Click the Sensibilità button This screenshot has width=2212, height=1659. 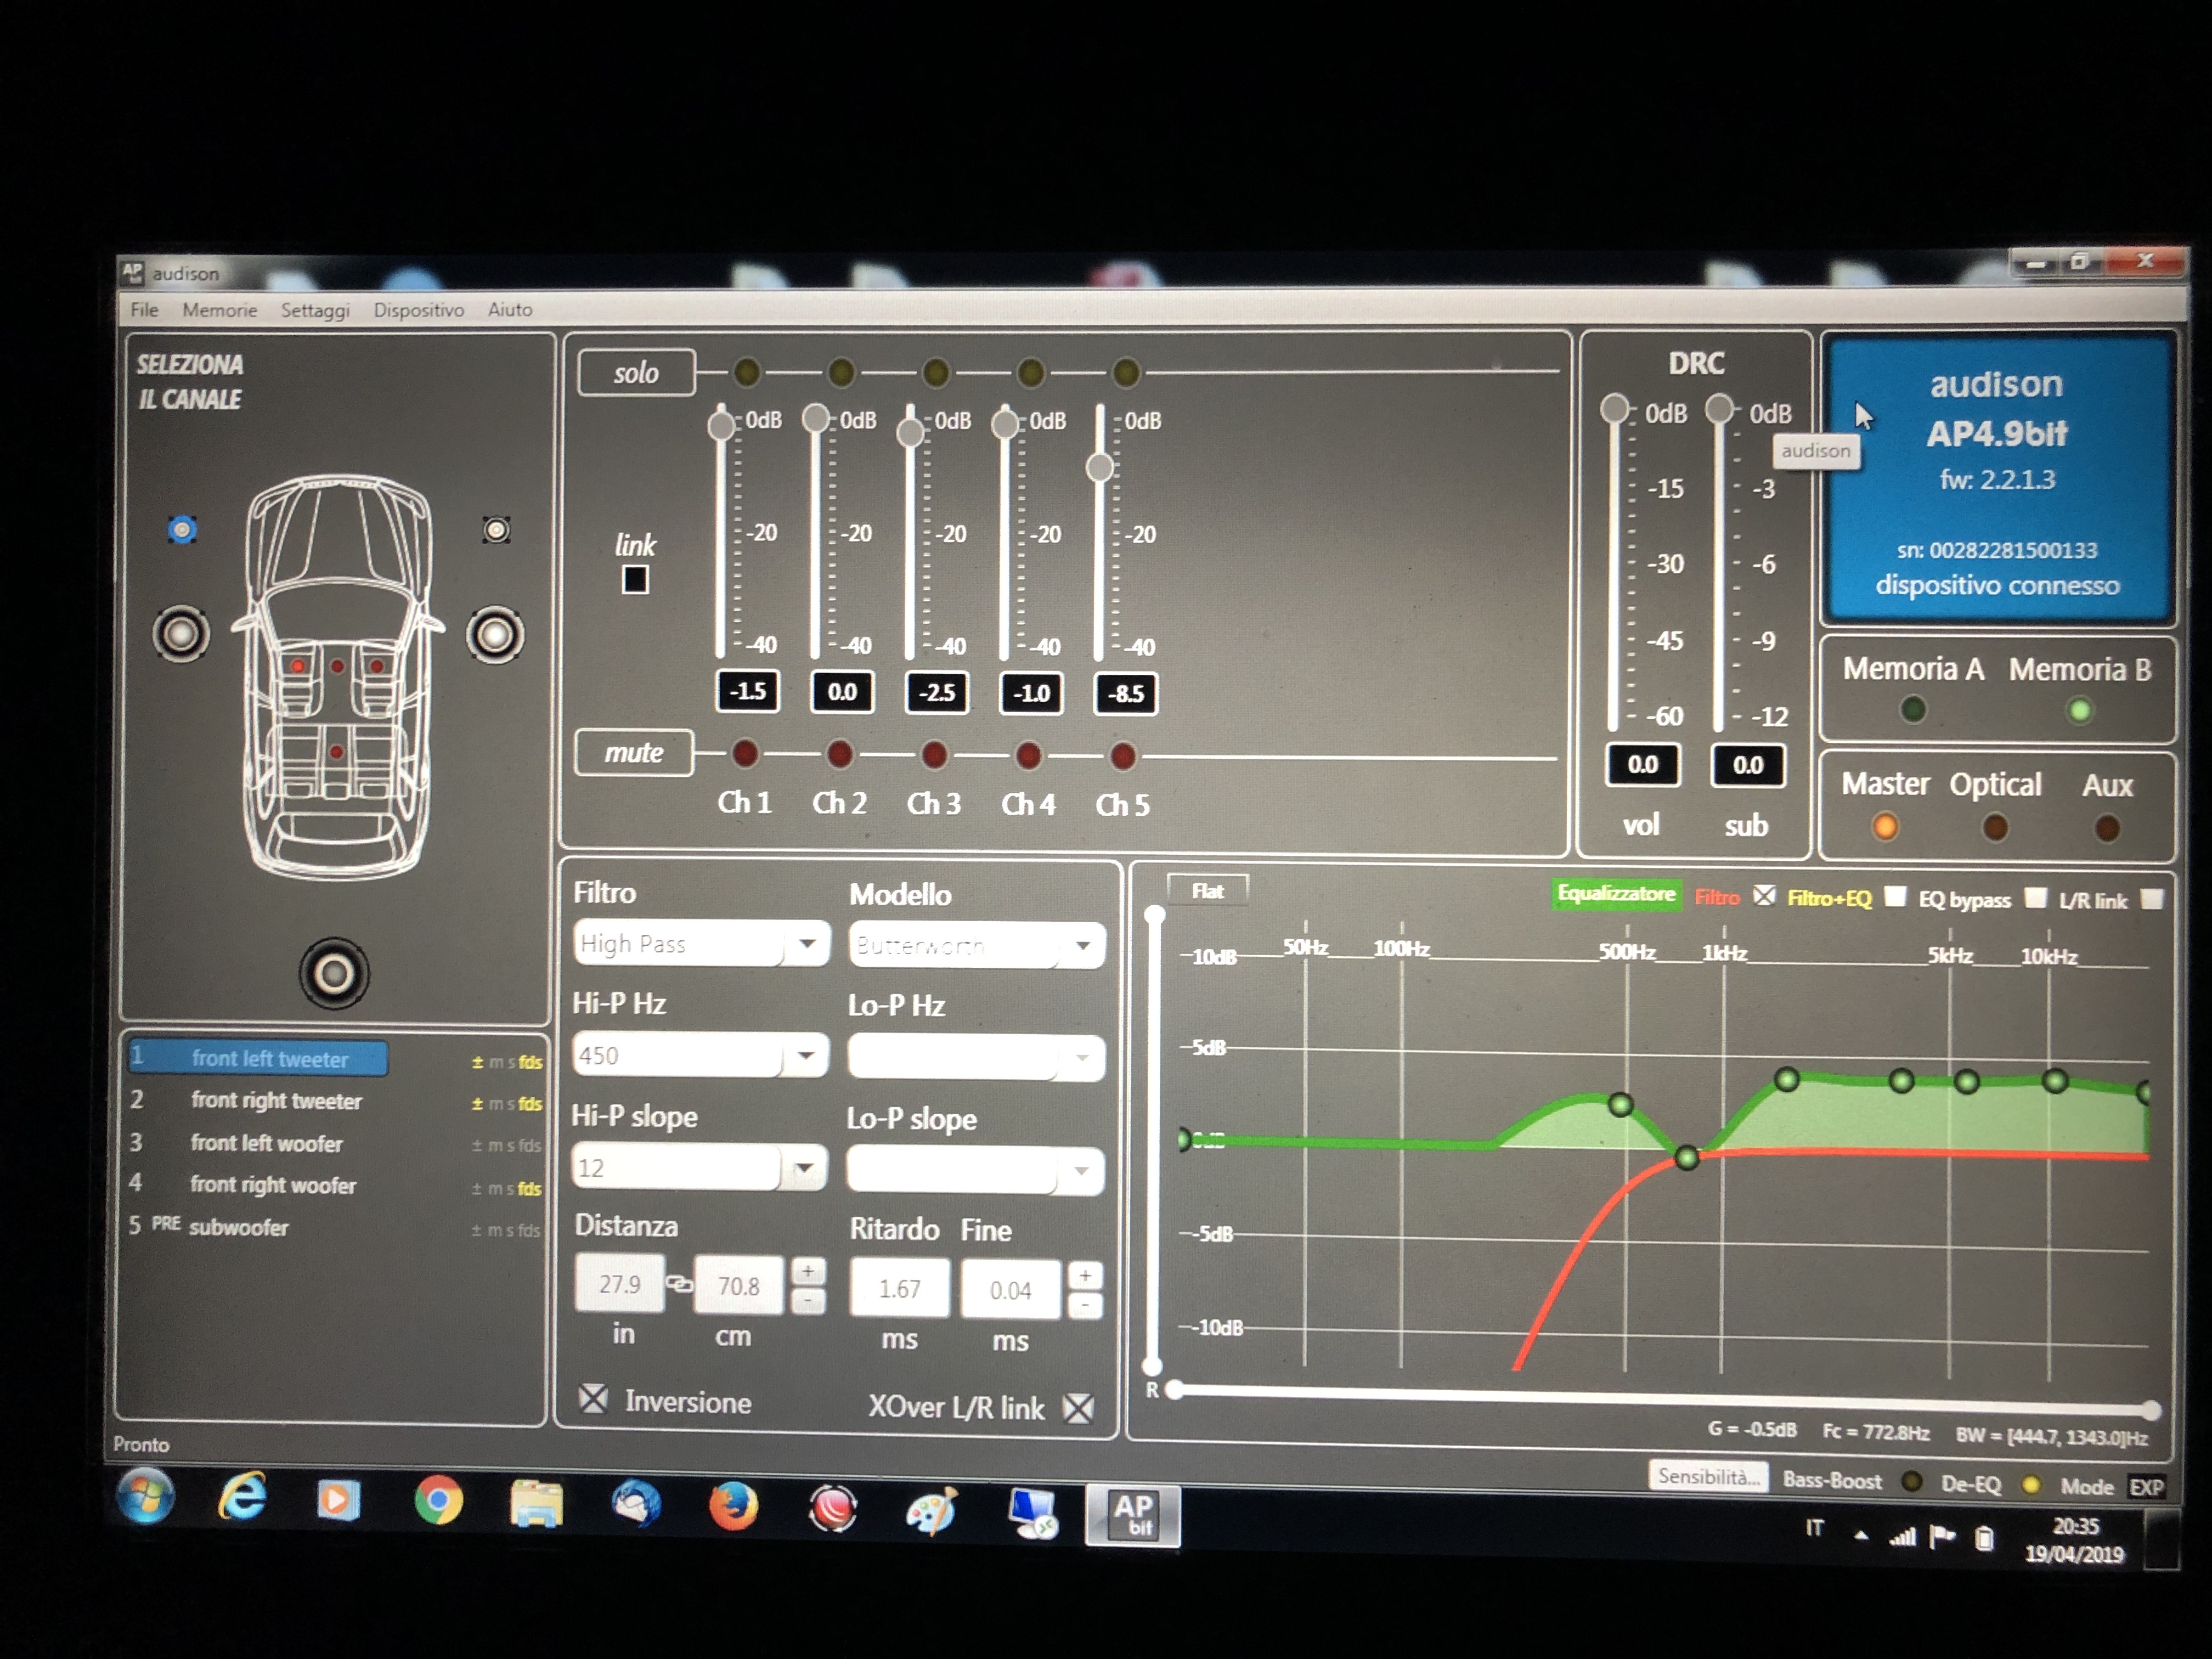click(x=1707, y=1476)
